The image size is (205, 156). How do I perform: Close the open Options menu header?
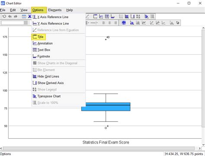pyautogui.click(x=39, y=10)
